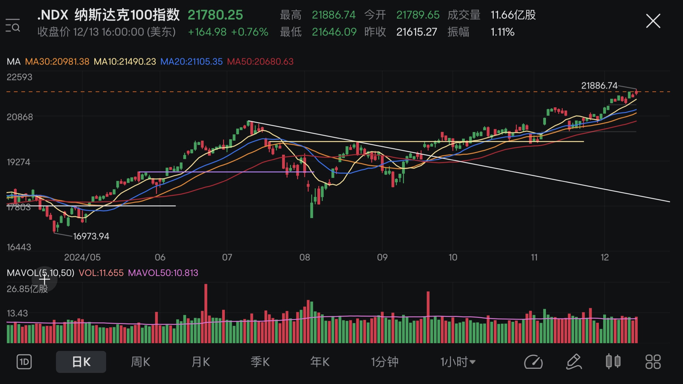Image resolution: width=683 pixels, height=384 pixels.
Task: Click the change +164.98 value
Action: (x=207, y=32)
